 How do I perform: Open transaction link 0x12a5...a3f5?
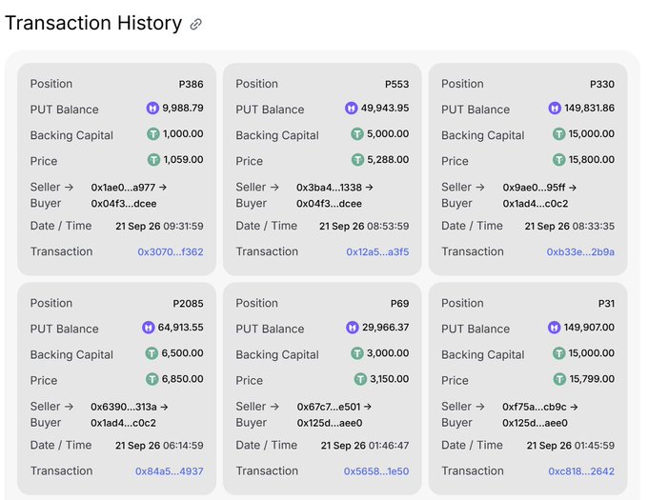point(377,251)
